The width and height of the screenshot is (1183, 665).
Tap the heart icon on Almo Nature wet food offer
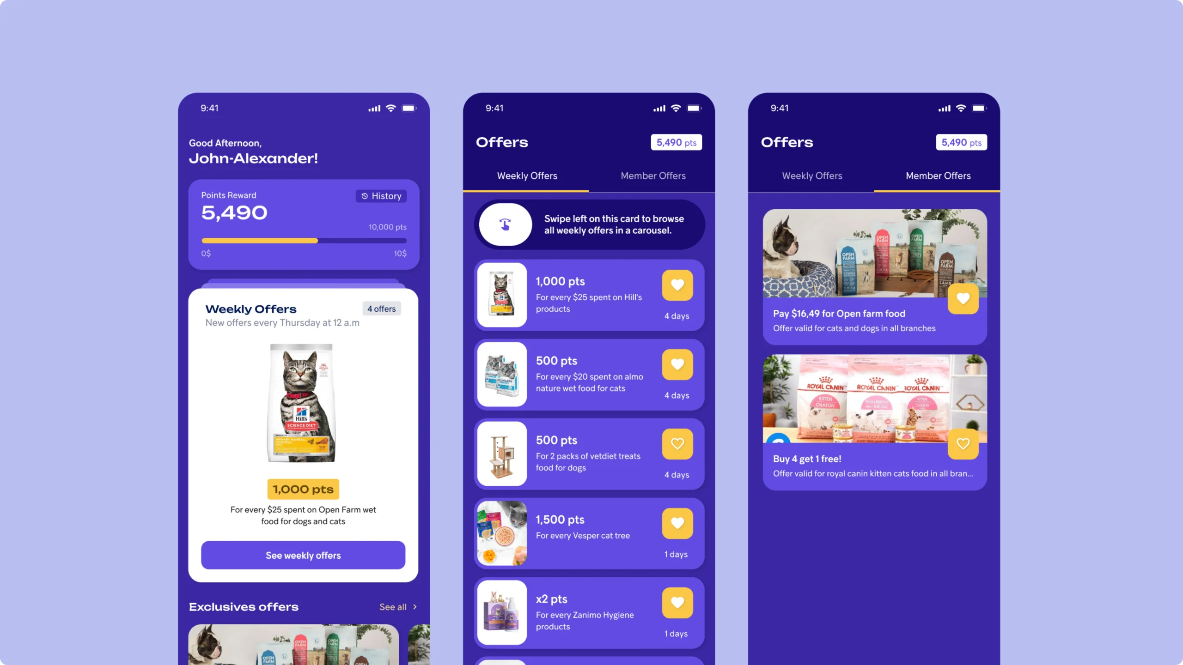[677, 364]
